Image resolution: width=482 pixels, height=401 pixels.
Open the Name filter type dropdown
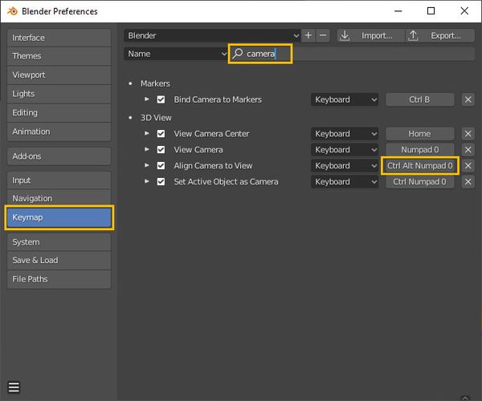(x=176, y=54)
